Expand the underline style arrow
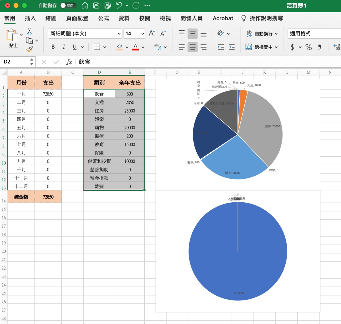This screenshot has width=341, height=324. pyautogui.click(x=82, y=47)
